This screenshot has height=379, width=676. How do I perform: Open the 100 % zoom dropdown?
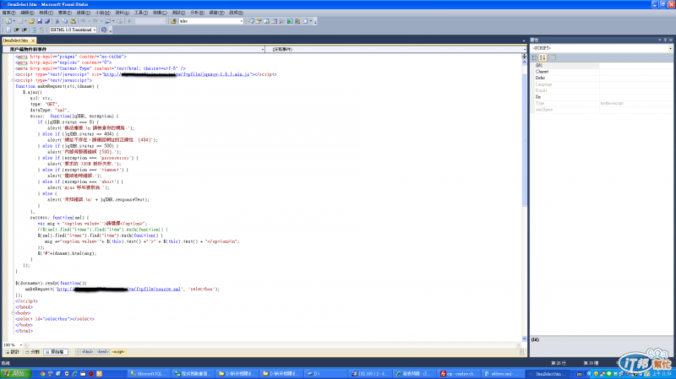click(20, 345)
